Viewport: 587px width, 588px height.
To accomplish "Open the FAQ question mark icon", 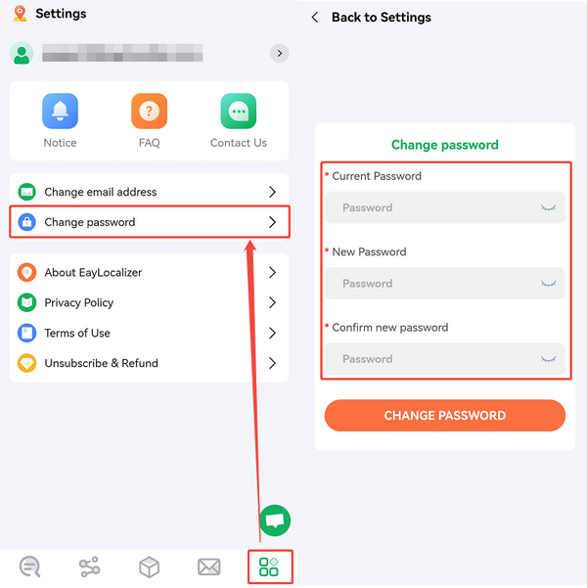I will pos(150,111).
